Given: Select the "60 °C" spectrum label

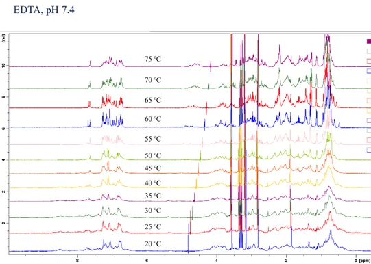Looking at the screenshot, I should 153,119.
